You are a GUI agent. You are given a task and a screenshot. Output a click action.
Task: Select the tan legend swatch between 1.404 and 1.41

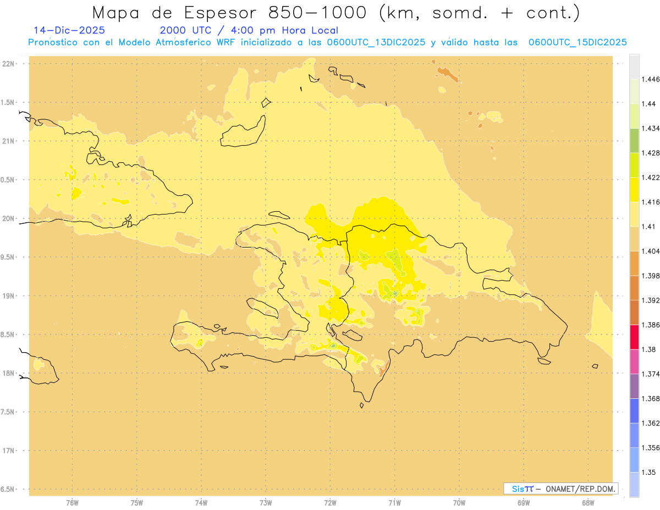point(634,239)
